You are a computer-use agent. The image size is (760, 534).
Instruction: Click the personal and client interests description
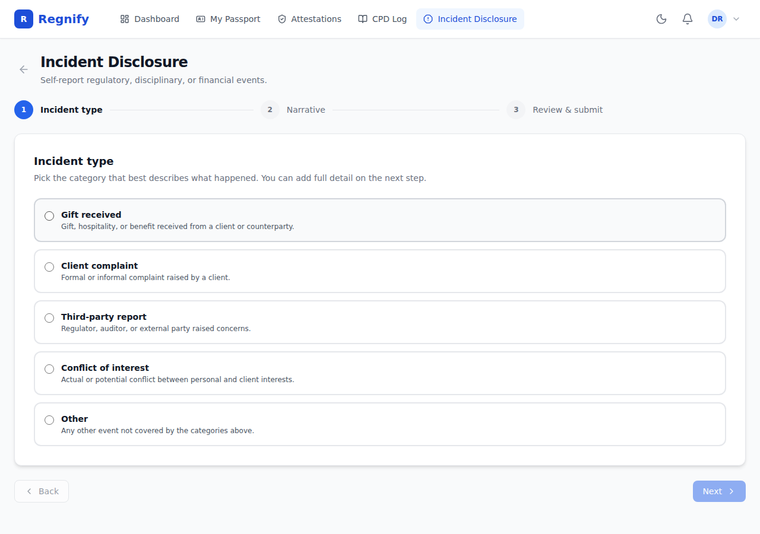click(178, 380)
